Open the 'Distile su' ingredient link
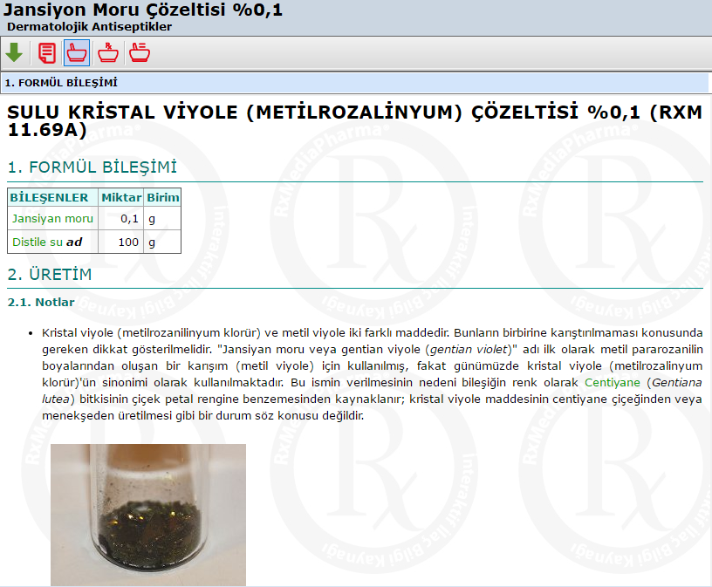Screen dimensions: 712x587 (38, 242)
